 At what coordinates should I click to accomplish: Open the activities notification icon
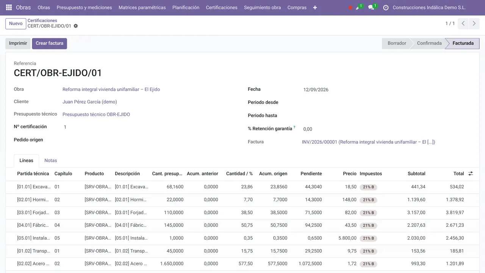click(x=358, y=7)
